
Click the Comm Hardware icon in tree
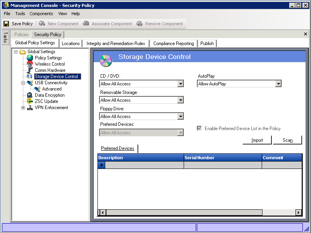30,70
